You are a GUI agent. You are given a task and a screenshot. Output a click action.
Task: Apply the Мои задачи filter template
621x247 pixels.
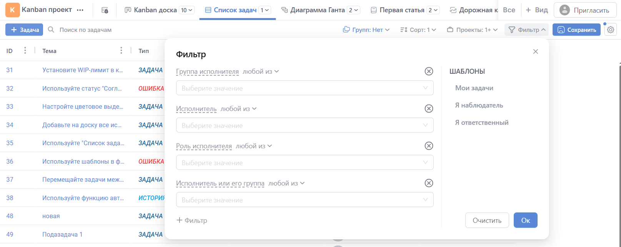pos(474,88)
